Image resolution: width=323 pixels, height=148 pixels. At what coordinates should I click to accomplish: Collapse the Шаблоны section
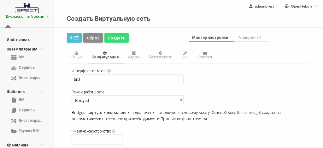pos(41,92)
